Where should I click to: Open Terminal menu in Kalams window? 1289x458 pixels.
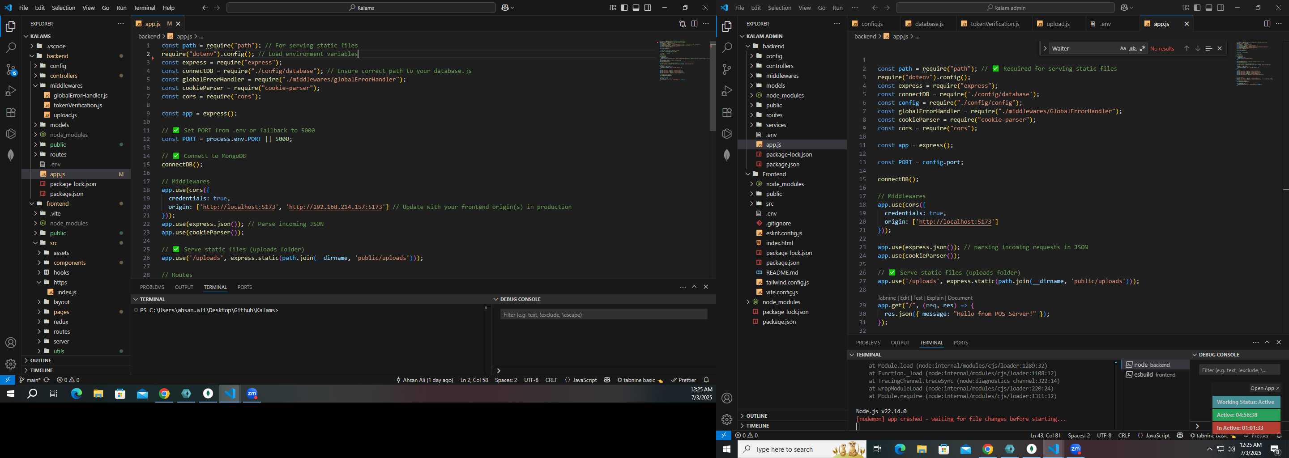click(145, 8)
